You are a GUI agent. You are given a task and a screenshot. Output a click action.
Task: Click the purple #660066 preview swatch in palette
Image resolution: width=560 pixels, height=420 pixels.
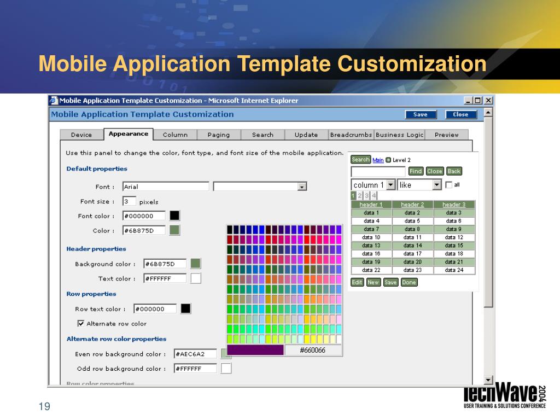click(255, 350)
